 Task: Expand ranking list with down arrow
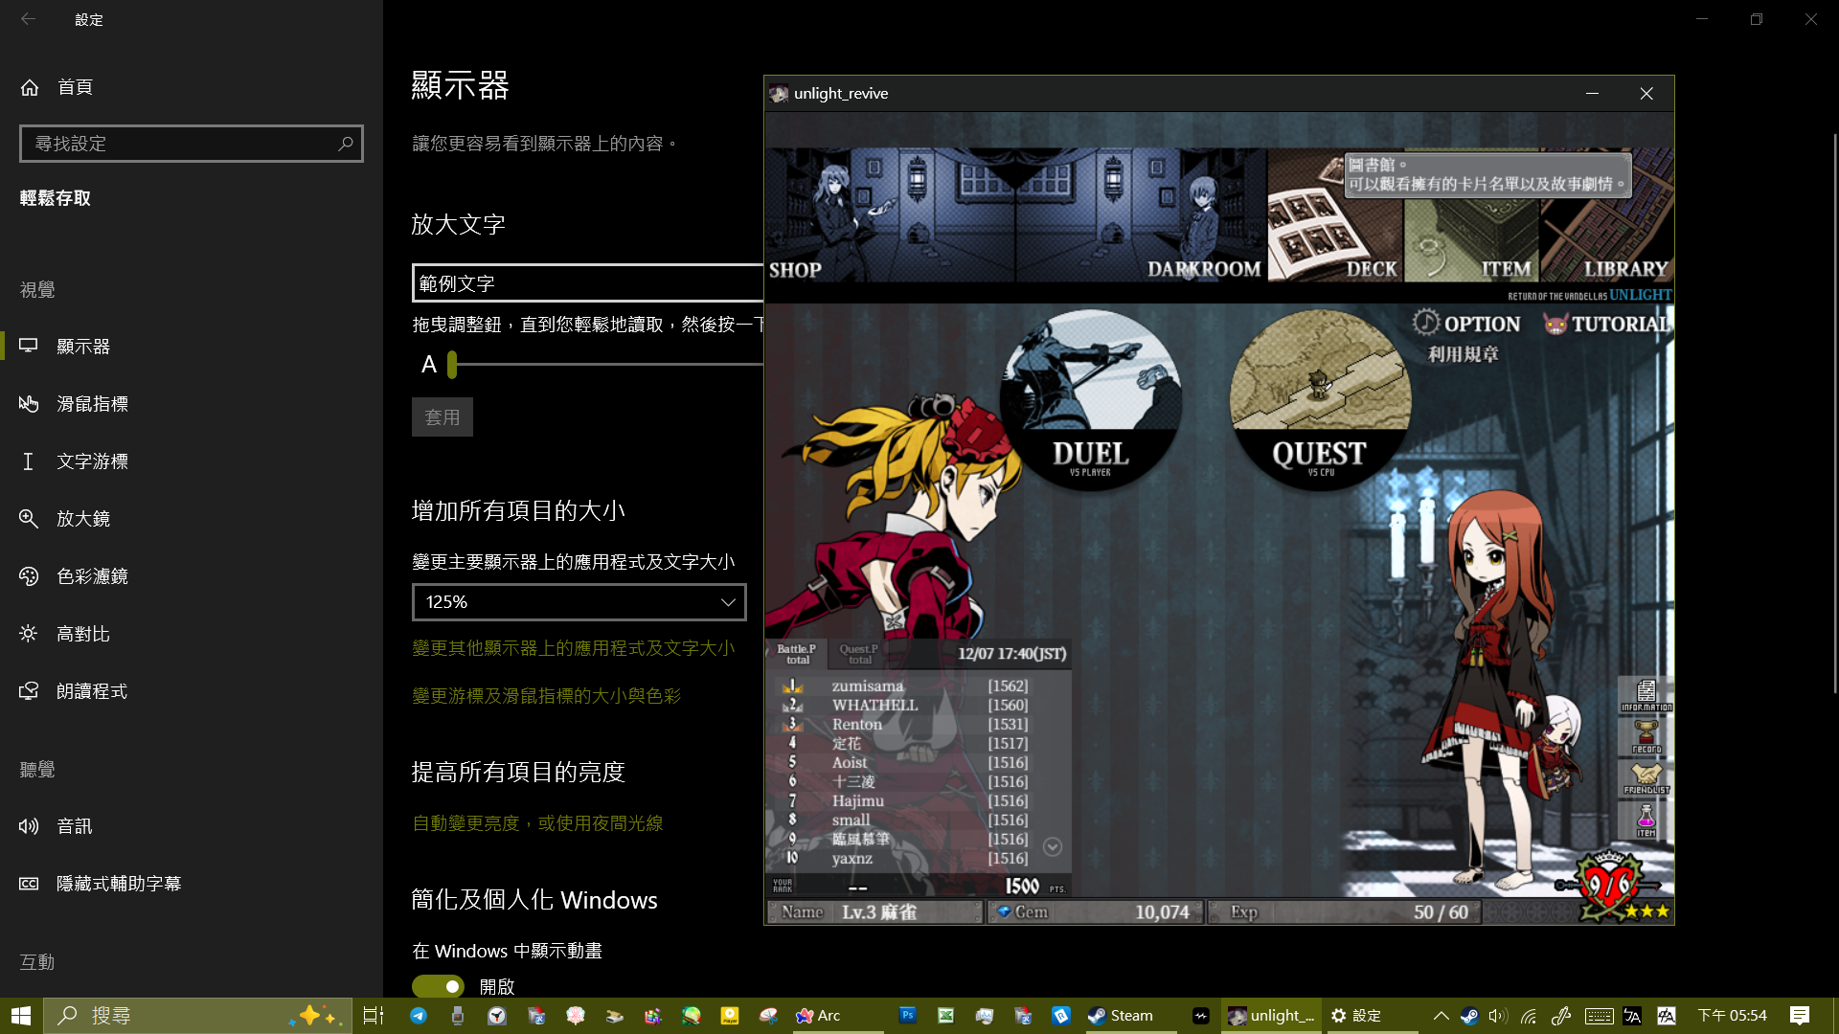pos(1052,847)
